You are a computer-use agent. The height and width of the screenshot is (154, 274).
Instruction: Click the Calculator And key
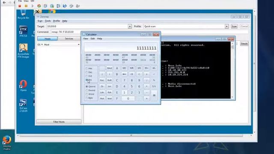[110, 99]
